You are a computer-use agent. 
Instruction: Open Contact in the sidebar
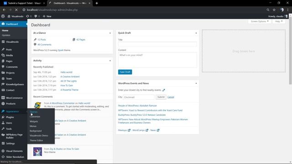10,90
